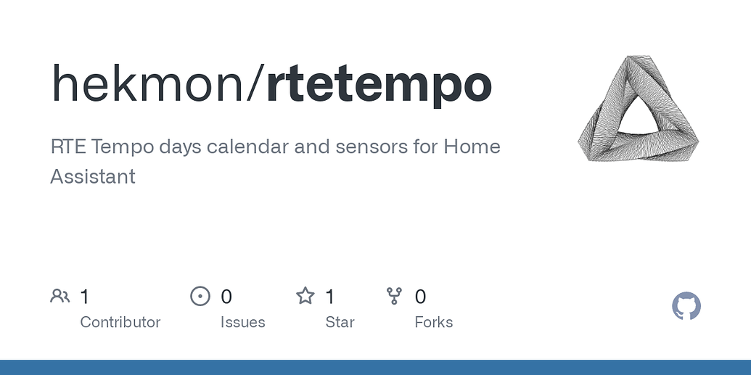Select the "Contributor" label
Image resolution: width=751 pixels, height=375 pixels.
click(120, 322)
